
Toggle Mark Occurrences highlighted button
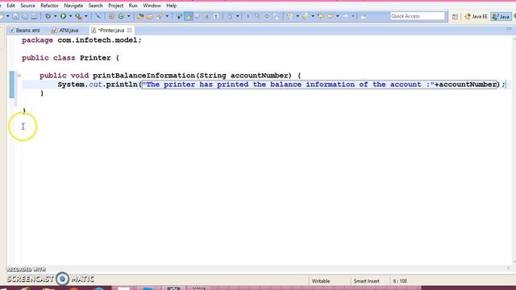tap(189, 16)
